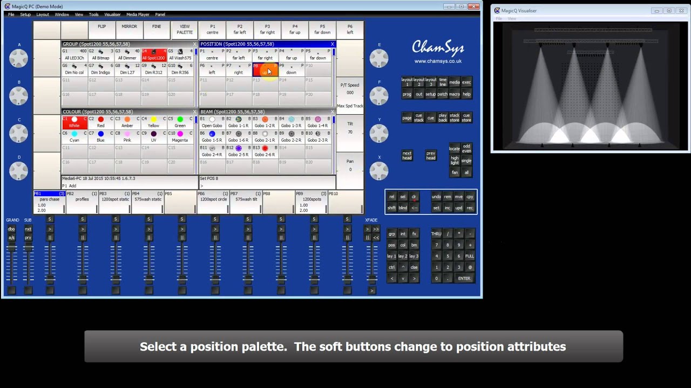Select group All Dimmer
This screenshot has width=691, height=388.
(127, 55)
